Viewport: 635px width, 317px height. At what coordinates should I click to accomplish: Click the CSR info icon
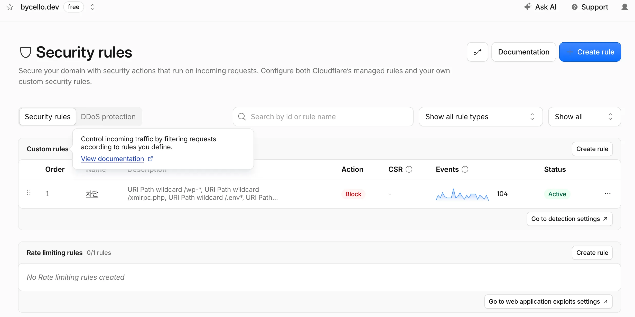(409, 169)
